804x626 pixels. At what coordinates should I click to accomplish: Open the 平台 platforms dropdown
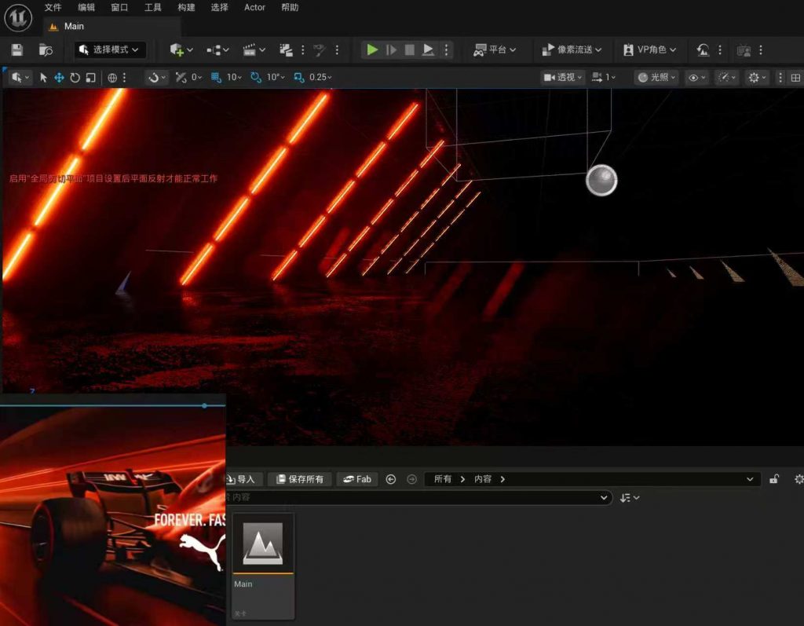(x=495, y=49)
